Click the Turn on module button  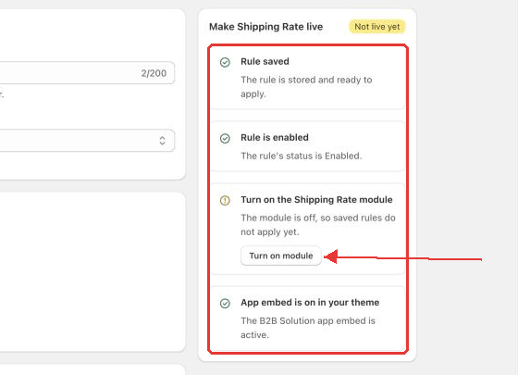pos(281,256)
